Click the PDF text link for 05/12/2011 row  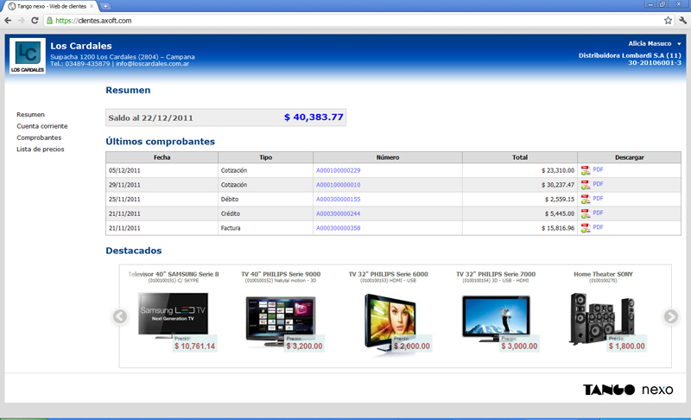pyautogui.click(x=598, y=169)
